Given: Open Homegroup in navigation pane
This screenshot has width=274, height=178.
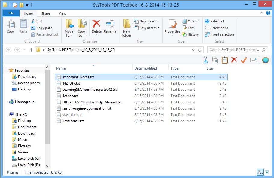Looking at the screenshot, I should [x=22, y=102].
